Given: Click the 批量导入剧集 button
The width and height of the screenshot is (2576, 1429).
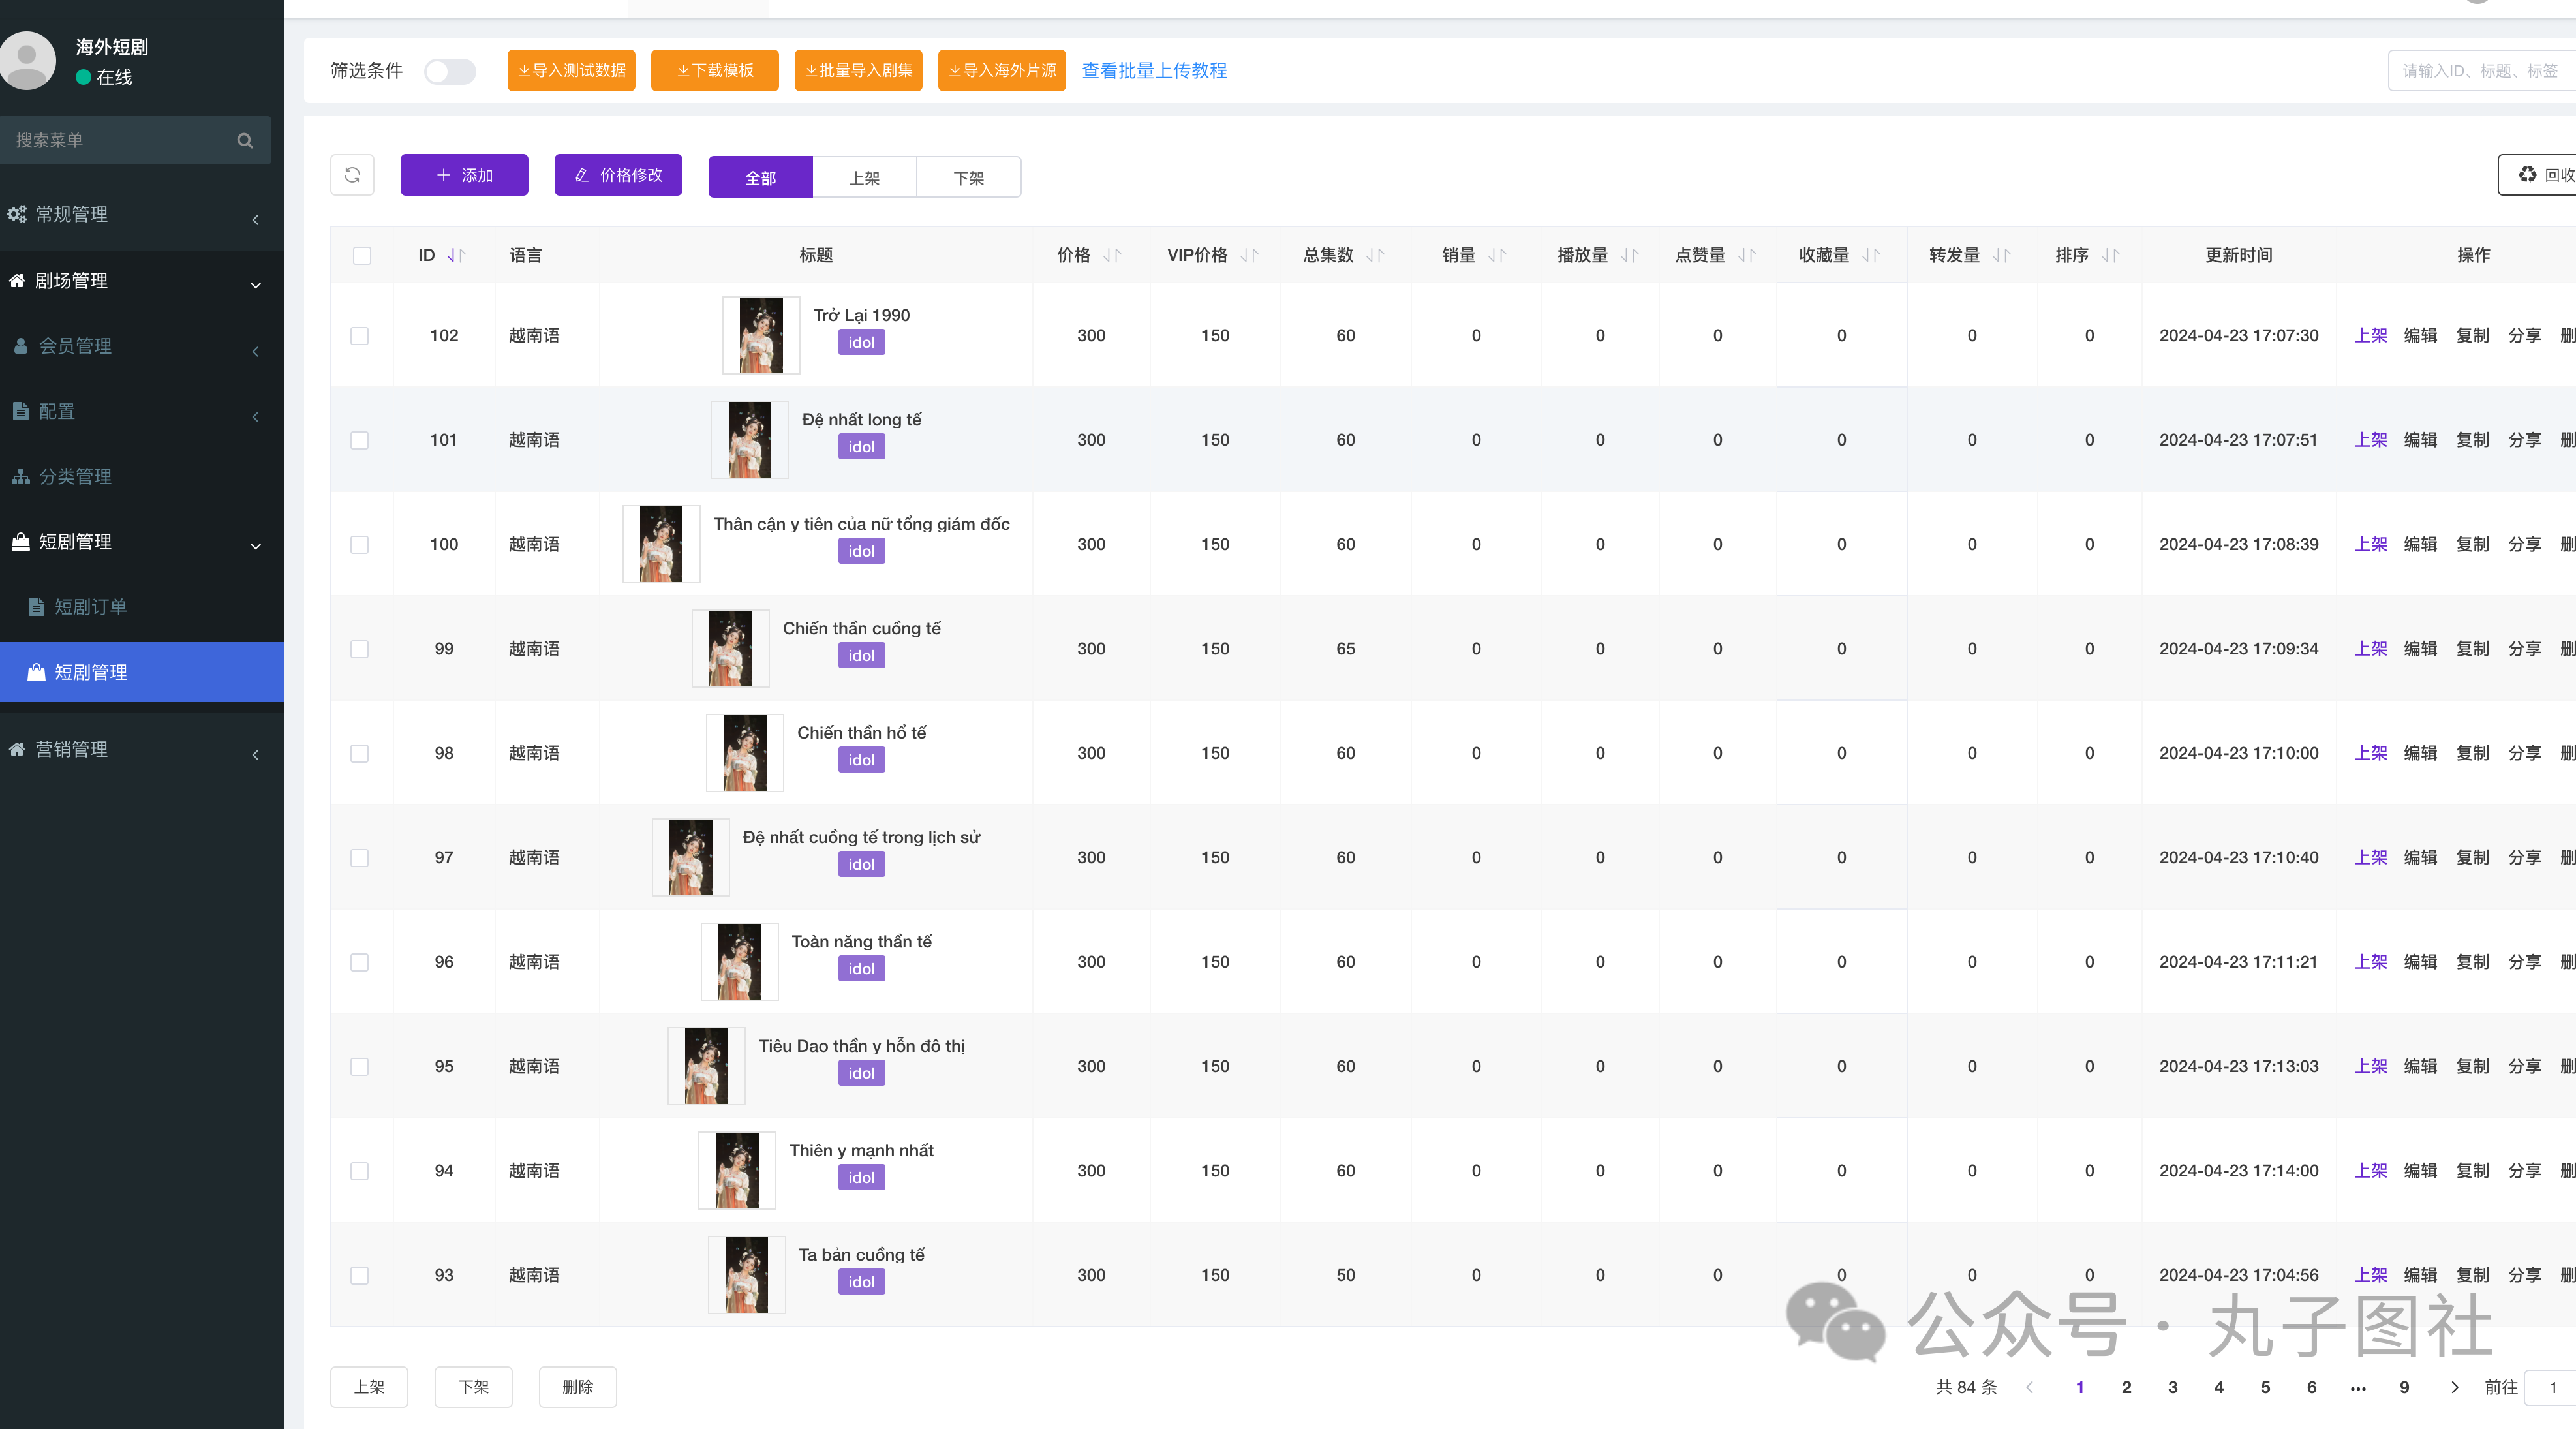Looking at the screenshot, I should (858, 71).
